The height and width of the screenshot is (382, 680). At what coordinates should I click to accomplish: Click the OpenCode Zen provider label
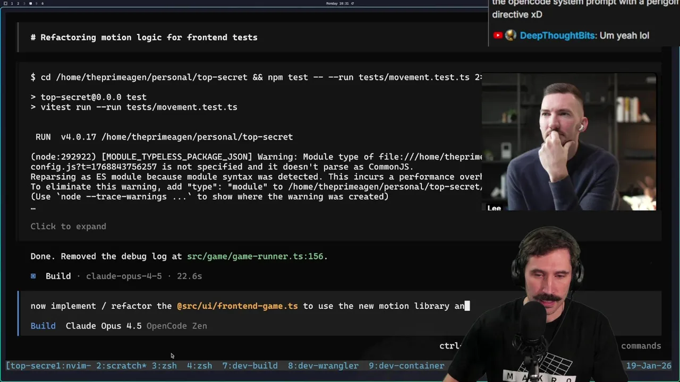pos(176,326)
